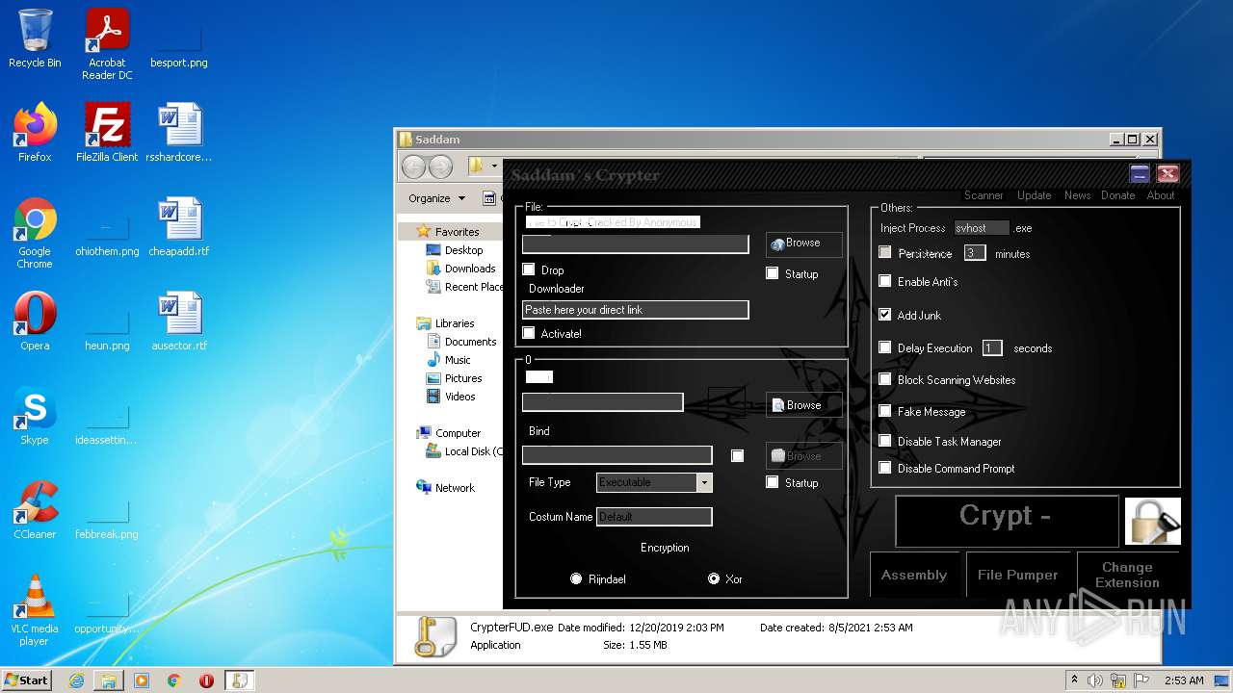Click the CrypterFUD.exe key icon in the details pane
Image resolution: width=1233 pixels, height=693 pixels.
tap(434, 636)
